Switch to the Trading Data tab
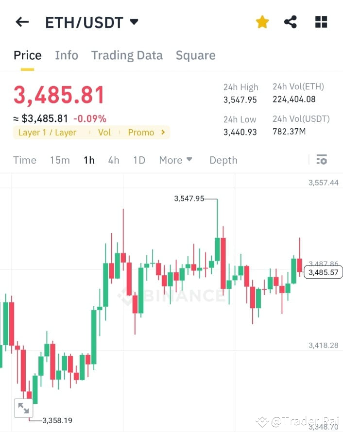This screenshot has height=432, width=343. [127, 55]
